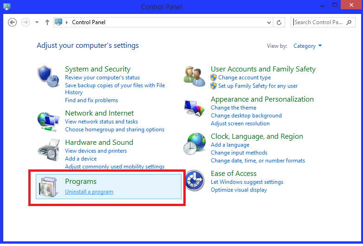Screen dimensions: 363x246
Task: Click Control Panel in the address breadcrumb
Action: [x=88, y=22]
